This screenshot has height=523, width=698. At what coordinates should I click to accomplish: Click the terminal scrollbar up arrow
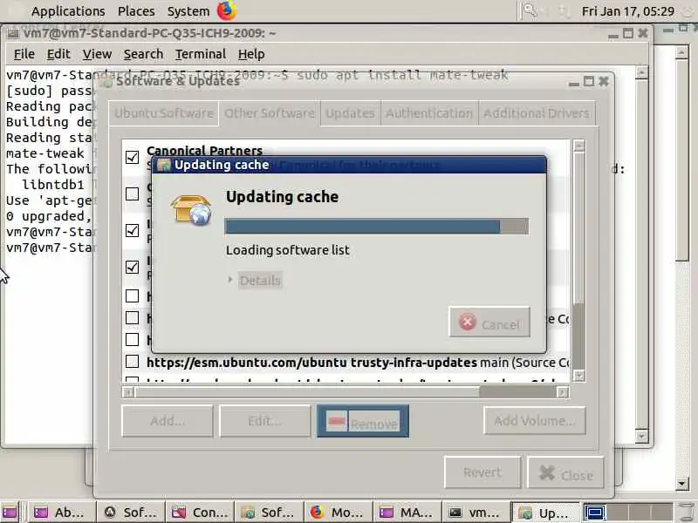(x=641, y=71)
